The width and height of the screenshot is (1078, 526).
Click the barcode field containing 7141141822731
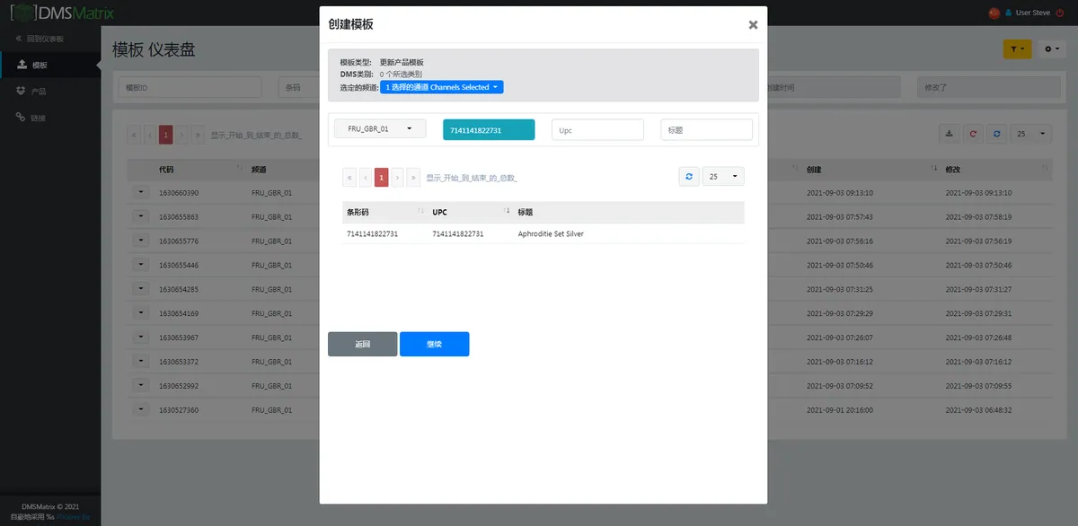[x=489, y=130]
